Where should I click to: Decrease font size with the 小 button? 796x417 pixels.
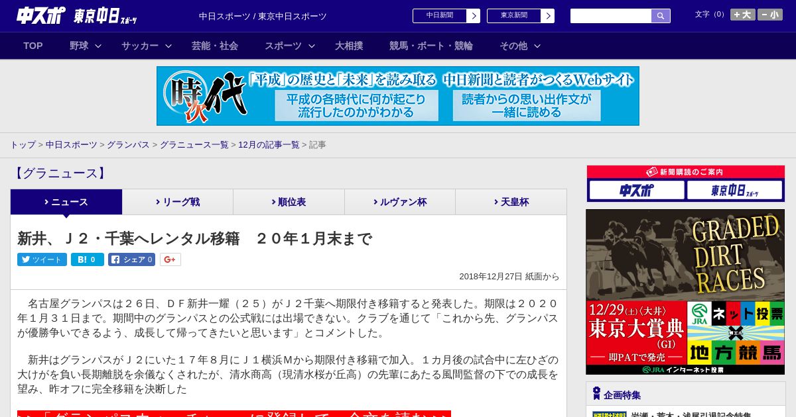(770, 15)
